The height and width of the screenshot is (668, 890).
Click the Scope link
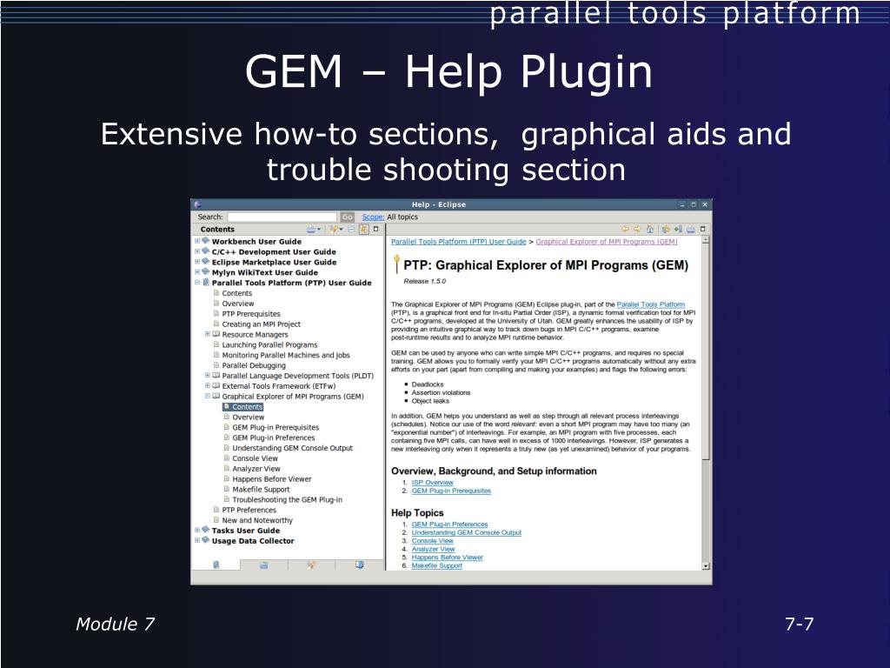pos(373,217)
